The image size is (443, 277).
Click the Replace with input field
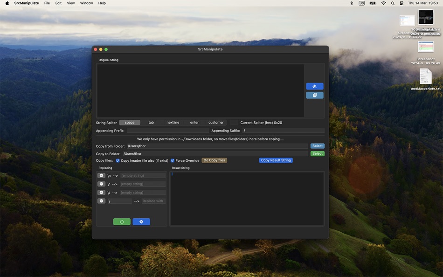(x=153, y=201)
